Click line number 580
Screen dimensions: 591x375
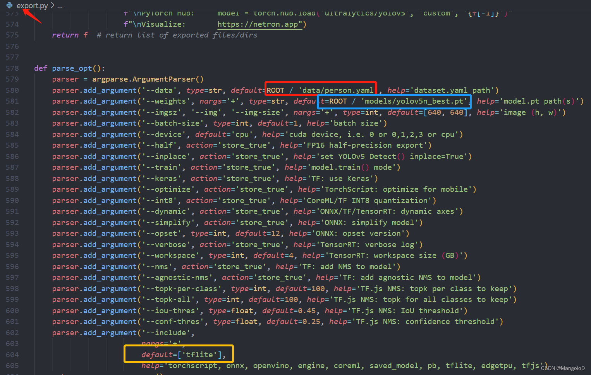click(12, 90)
